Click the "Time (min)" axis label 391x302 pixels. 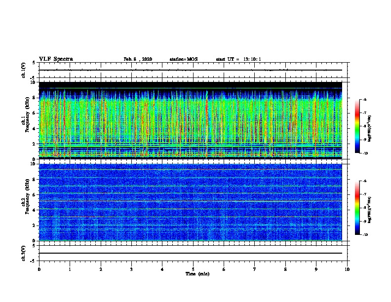(197, 274)
